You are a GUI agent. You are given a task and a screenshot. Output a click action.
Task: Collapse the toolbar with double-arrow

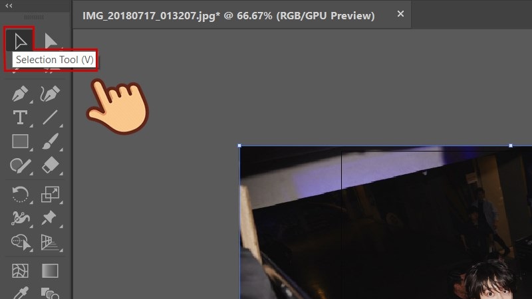click(x=9, y=5)
